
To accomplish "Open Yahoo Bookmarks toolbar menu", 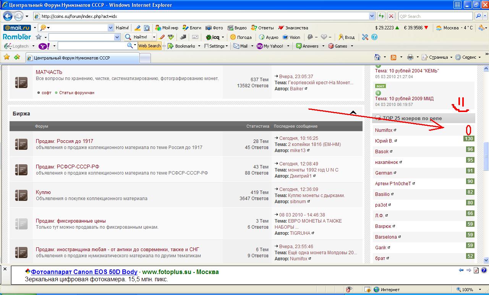I will (x=185, y=46).
